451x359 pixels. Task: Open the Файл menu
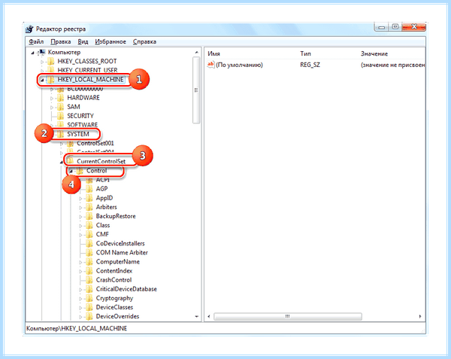36,41
